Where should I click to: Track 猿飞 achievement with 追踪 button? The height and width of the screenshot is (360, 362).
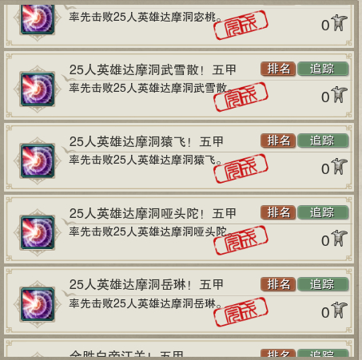323,140
